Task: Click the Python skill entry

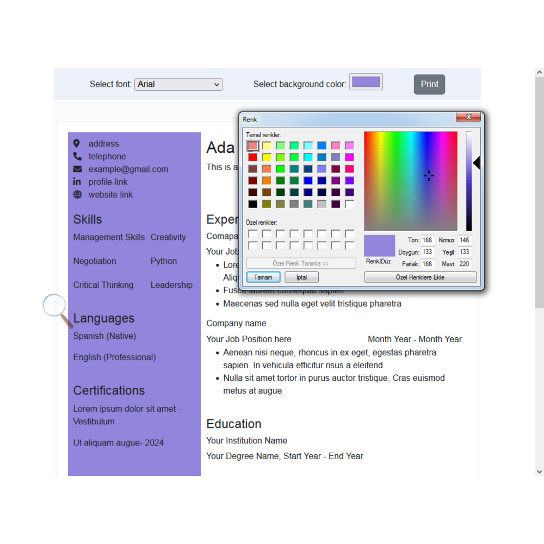Action: click(x=164, y=261)
